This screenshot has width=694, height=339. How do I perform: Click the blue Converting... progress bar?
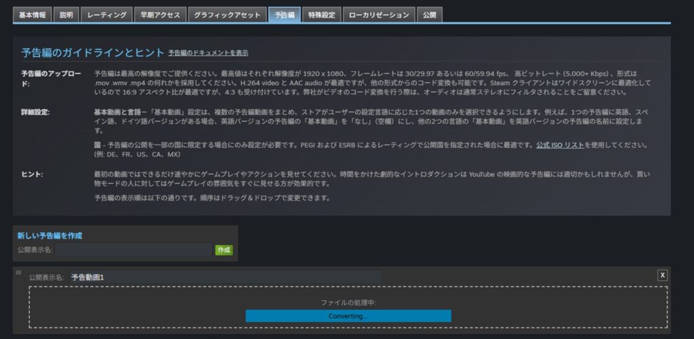click(348, 316)
